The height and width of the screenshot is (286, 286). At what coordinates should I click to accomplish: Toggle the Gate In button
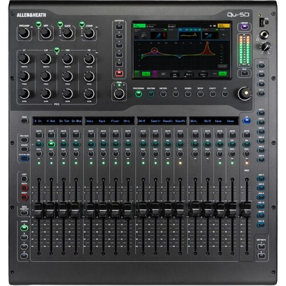(x=60, y=24)
